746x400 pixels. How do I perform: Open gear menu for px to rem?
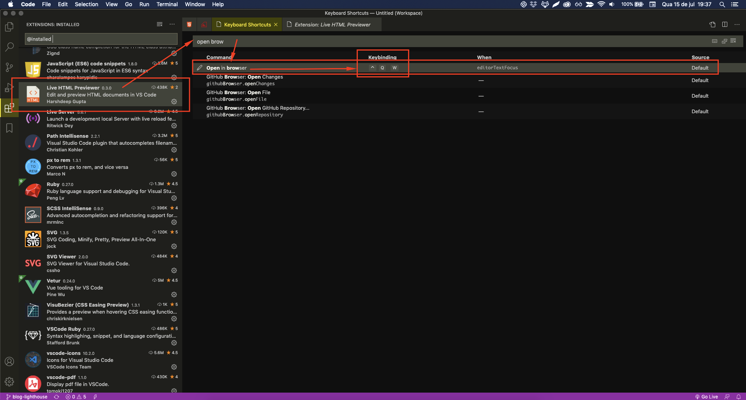(174, 174)
